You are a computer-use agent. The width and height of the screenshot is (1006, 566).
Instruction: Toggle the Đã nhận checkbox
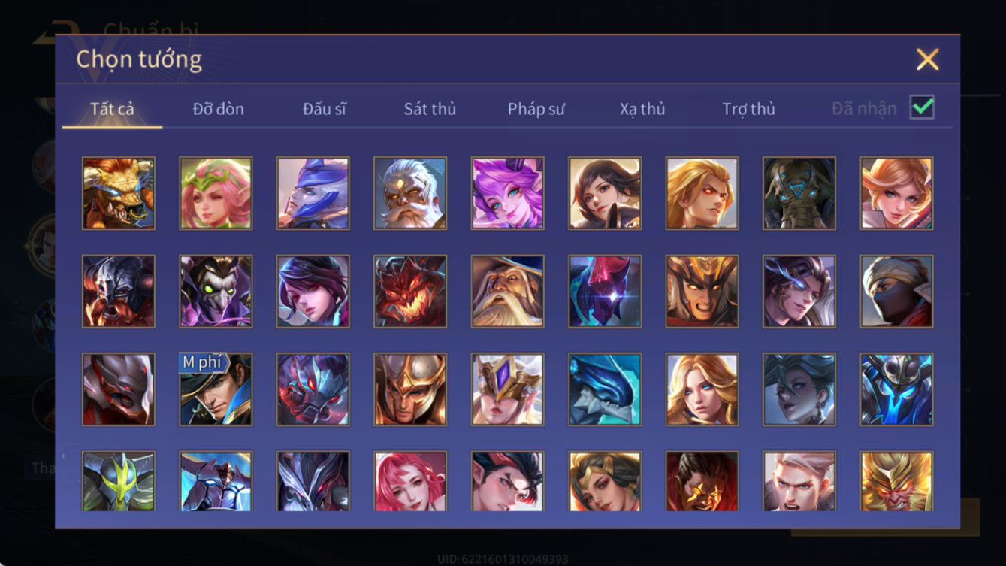[x=922, y=107]
